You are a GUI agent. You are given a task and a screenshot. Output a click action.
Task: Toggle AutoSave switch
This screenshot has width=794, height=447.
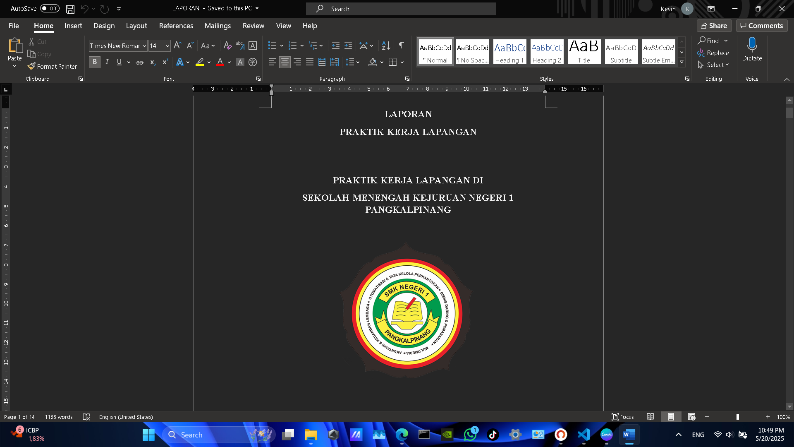point(50,9)
